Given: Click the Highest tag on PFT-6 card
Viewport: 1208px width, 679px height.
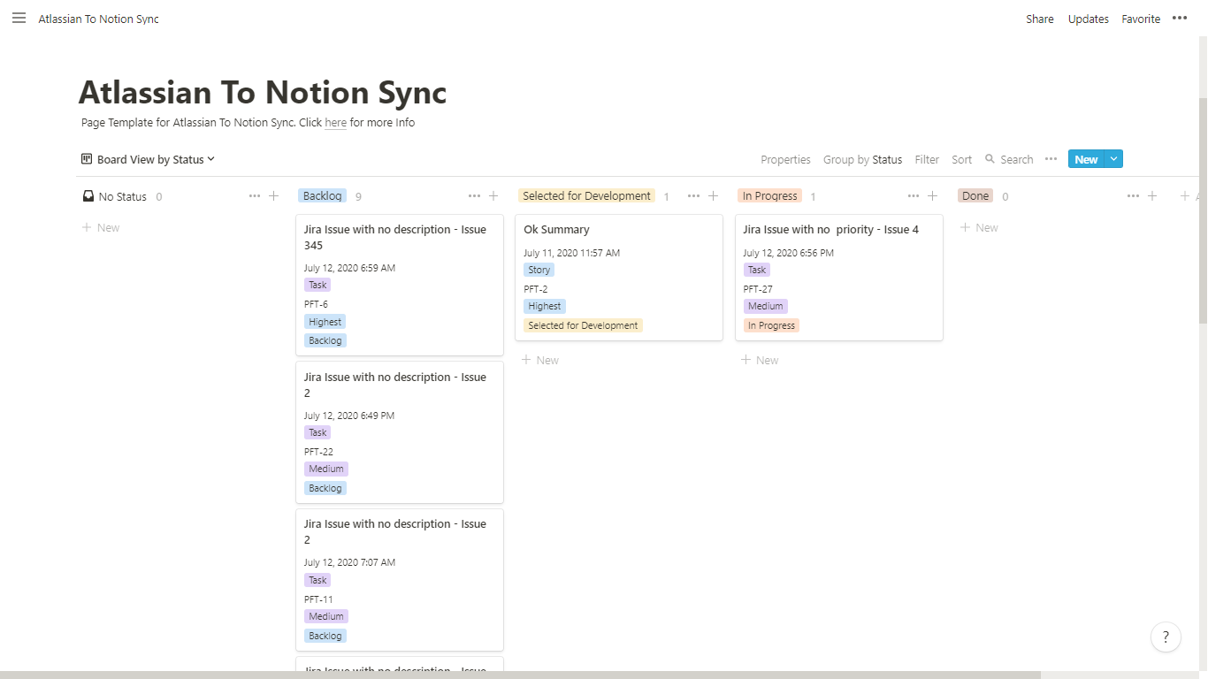Looking at the screenshot, I should pyautogui.click(x=325, y=322).
